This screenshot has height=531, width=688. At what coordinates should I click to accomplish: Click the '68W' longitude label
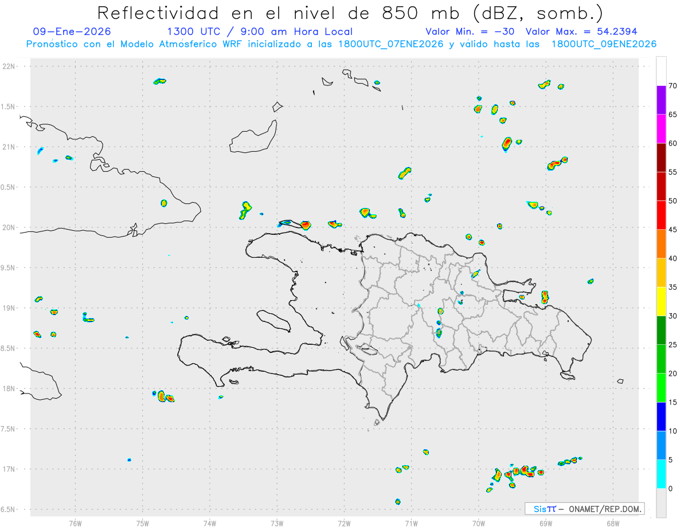613,523
